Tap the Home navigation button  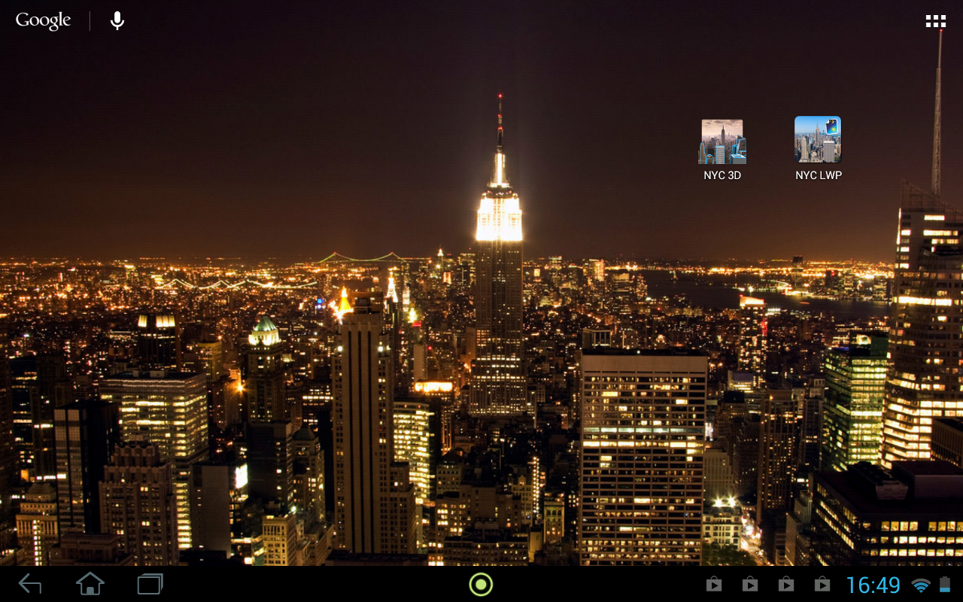tap(90, 584)
